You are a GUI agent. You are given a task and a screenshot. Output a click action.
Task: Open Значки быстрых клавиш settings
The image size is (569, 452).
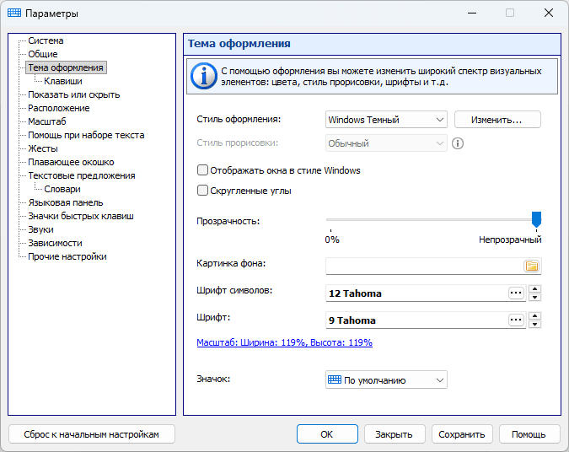point(81,216)
